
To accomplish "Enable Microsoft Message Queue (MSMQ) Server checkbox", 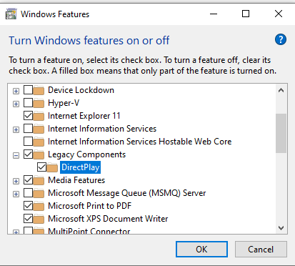I will (x=28, y=193).
